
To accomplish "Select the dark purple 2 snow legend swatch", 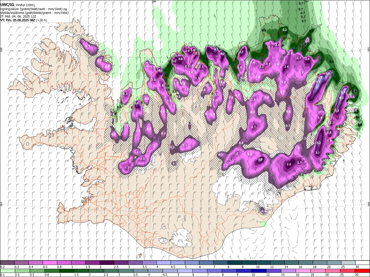I will (x=107, y=263).
